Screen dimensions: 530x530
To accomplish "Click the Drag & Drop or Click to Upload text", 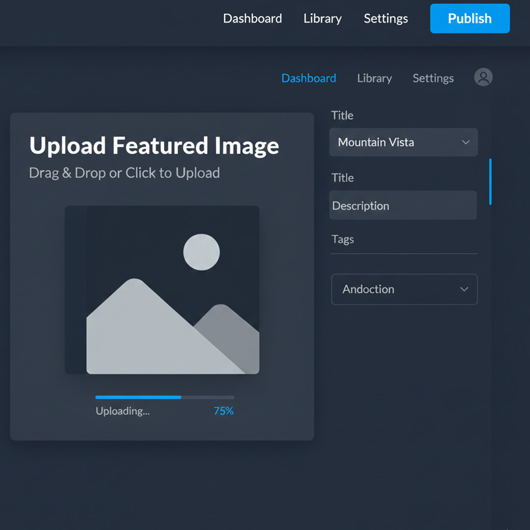I will 124,173.
